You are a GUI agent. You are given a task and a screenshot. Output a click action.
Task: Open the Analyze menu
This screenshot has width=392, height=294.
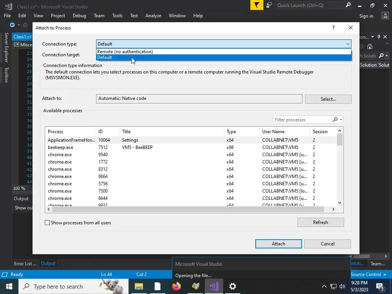(x=153, y=15)
